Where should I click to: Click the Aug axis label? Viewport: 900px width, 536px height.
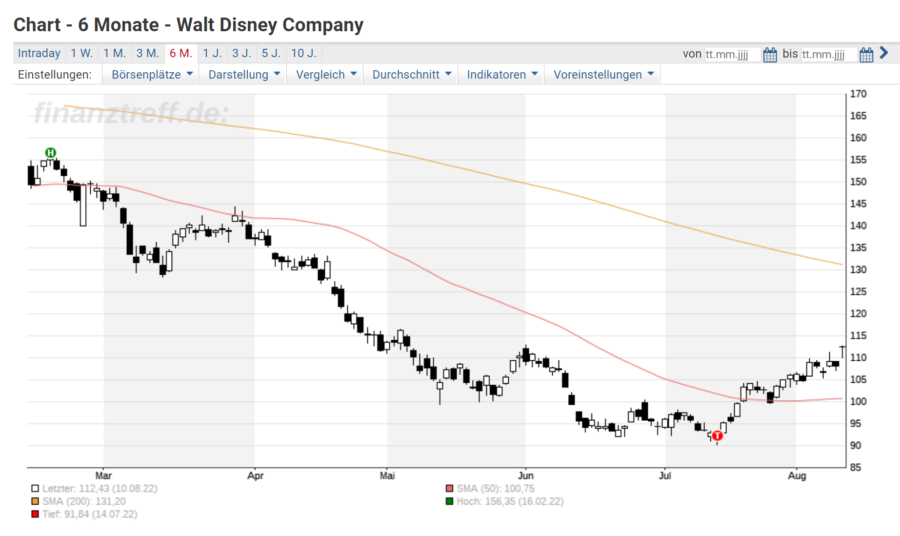click(x=797, y=475)
